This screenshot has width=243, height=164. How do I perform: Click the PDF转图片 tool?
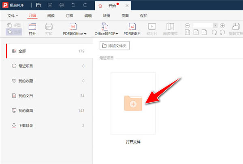132,29
